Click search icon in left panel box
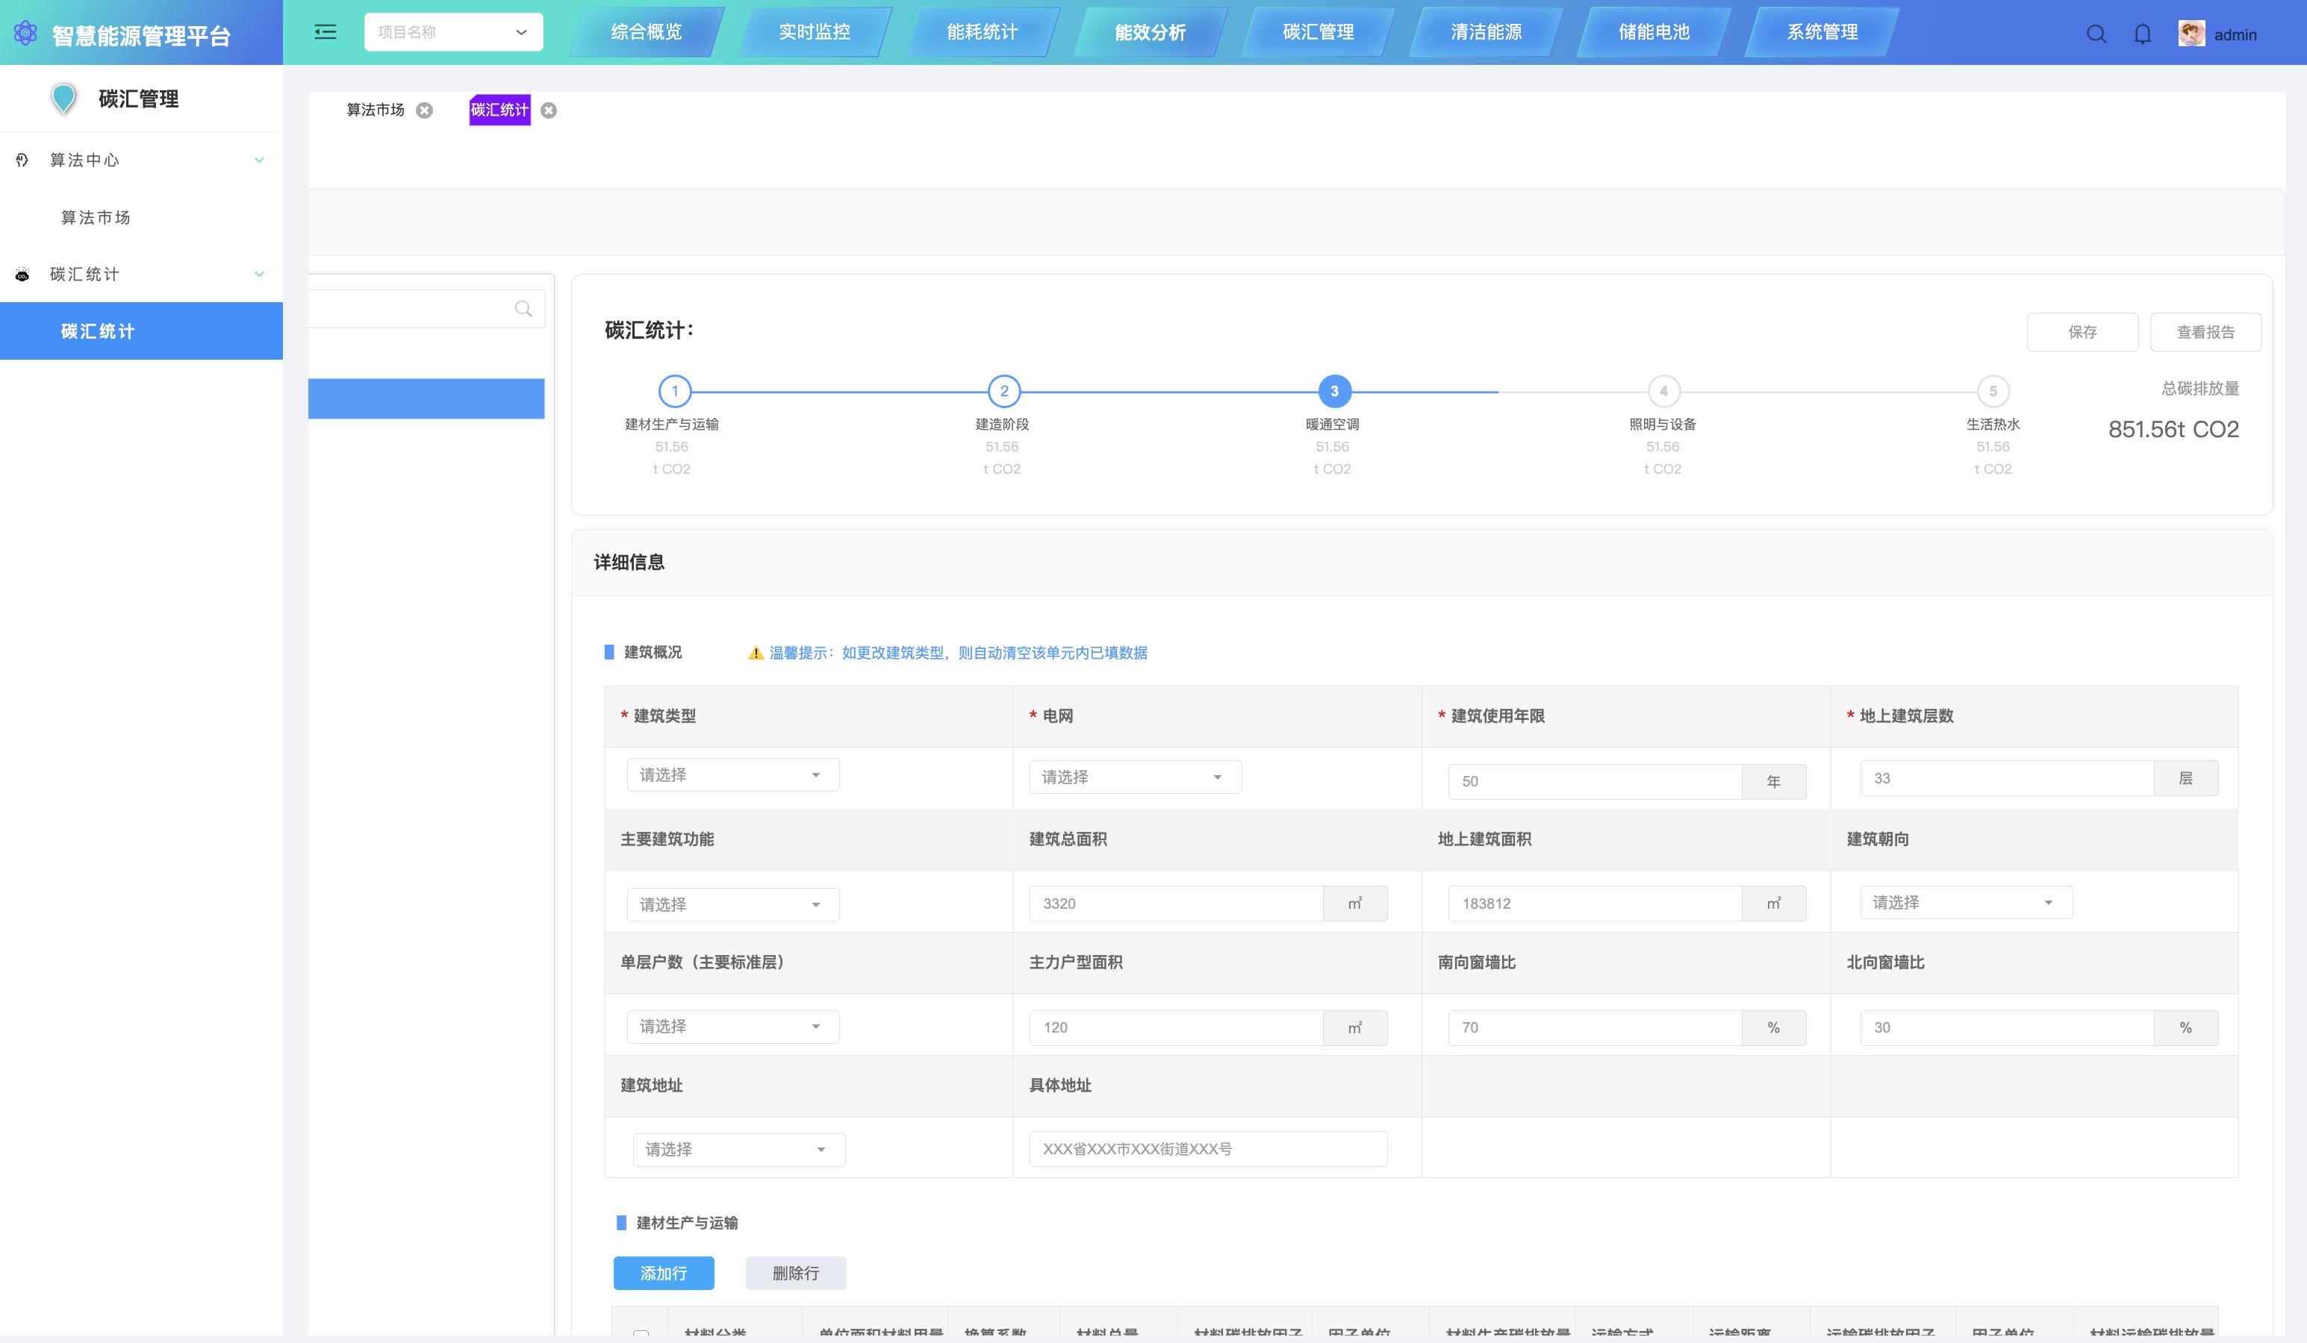Screen dimensions: 2307x1343 (x=523, y=309)
